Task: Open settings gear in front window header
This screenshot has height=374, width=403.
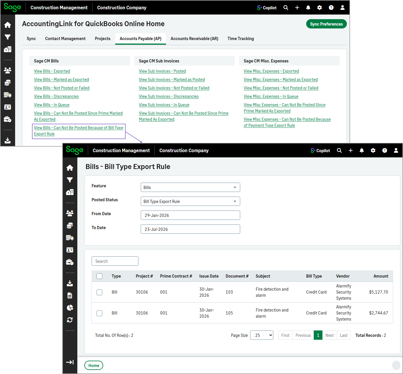Action: click(373, 150)
